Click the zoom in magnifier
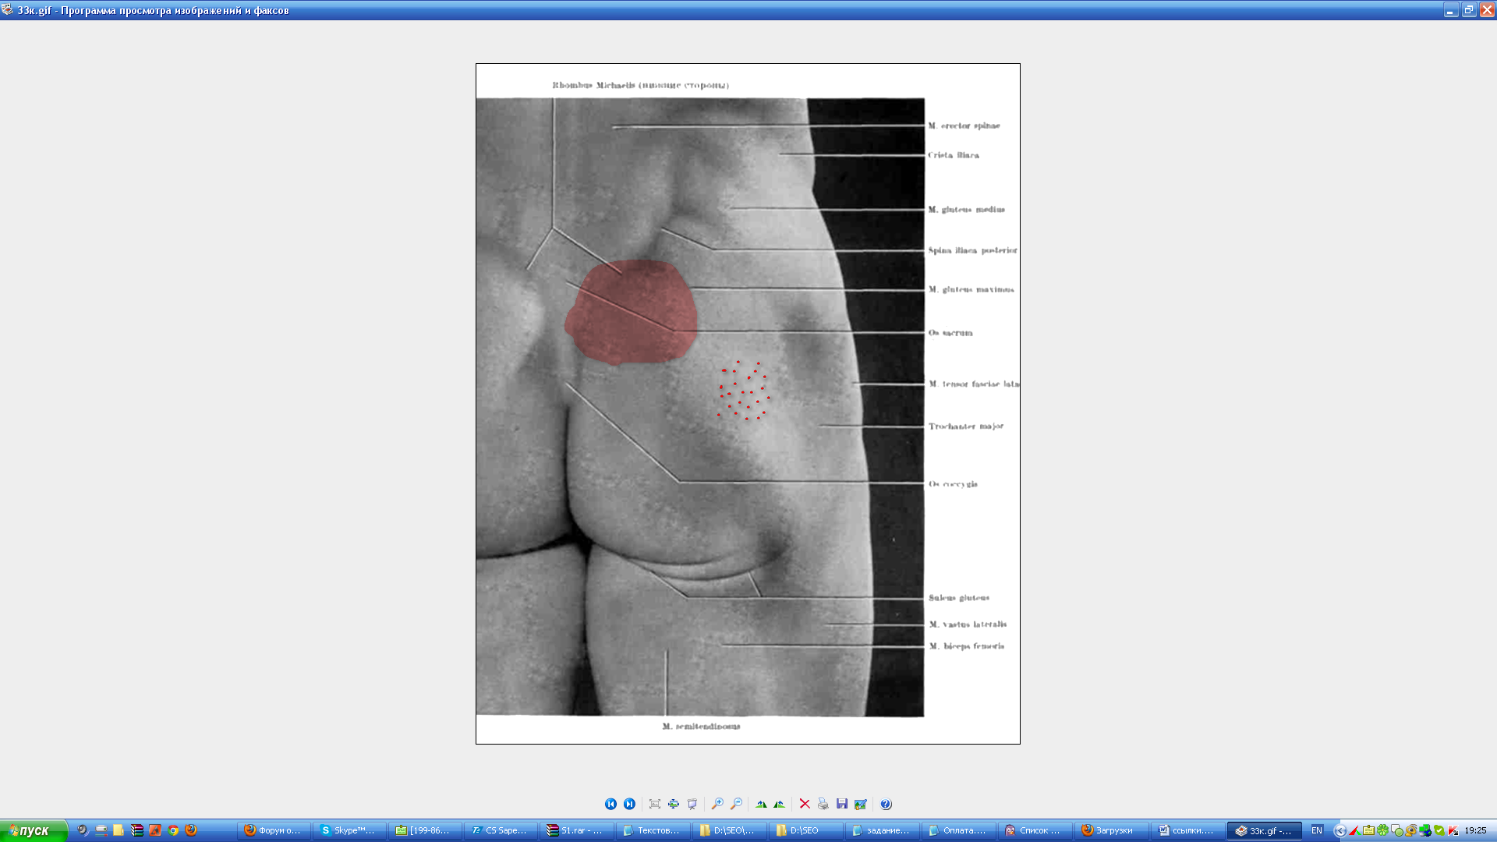 [x=717, y=804]
